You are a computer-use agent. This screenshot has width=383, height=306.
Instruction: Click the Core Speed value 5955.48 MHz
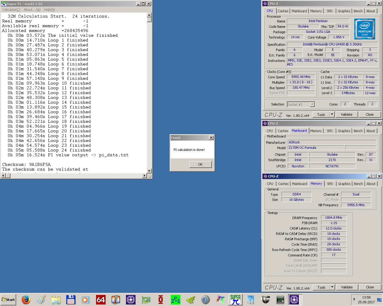[301, 77]
